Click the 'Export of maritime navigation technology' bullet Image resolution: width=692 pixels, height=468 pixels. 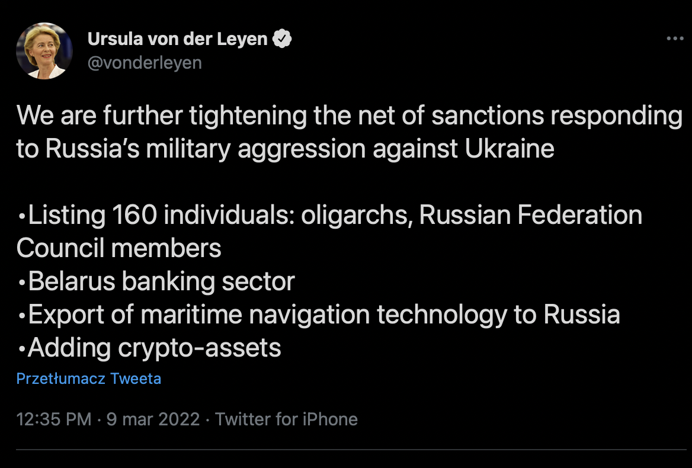(319, 315)
